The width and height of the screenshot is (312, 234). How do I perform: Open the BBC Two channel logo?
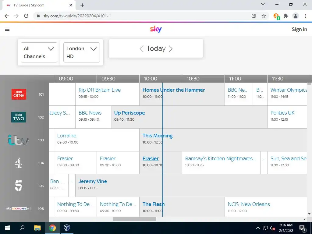[19, 117]
